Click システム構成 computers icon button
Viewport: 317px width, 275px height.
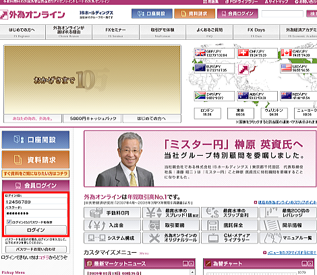112,238
